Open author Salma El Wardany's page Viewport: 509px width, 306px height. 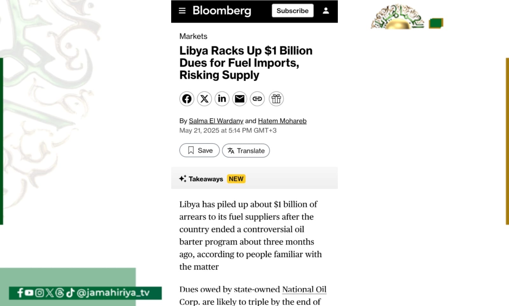(x=216, y=121)
